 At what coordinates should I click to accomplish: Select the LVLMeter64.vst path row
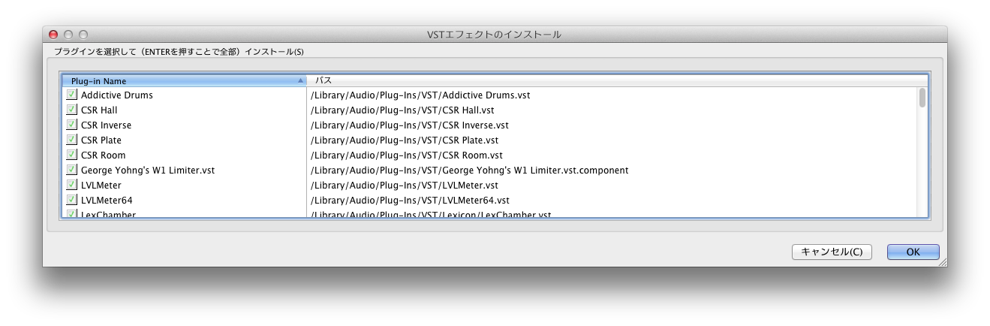410,201
